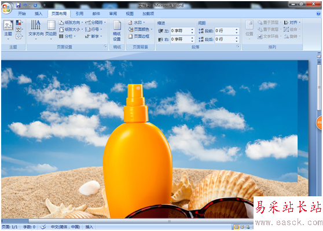323x231 pixels.
Task: Open Word Help question mark icon
Action: pos(318,14)
